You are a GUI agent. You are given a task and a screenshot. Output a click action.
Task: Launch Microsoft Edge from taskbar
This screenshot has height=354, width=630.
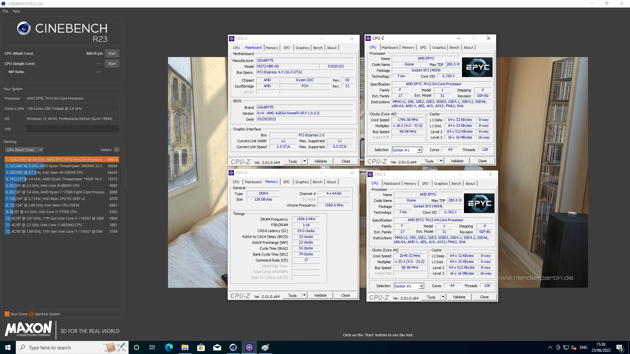point(169,347)
